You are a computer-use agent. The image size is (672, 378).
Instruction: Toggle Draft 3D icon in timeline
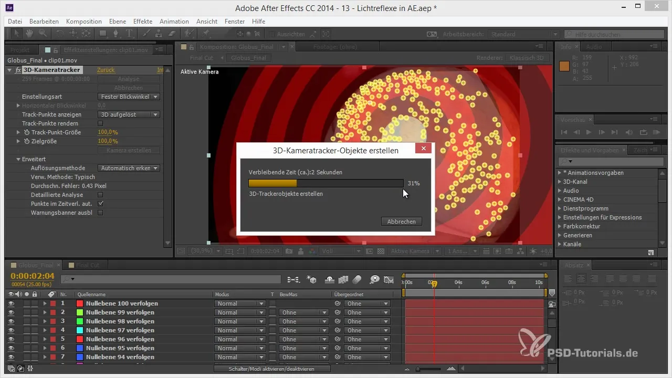[x=311, y=279]
